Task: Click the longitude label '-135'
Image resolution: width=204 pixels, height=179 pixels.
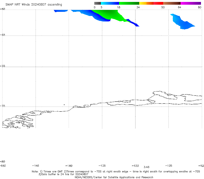Action: click(102, 166)
